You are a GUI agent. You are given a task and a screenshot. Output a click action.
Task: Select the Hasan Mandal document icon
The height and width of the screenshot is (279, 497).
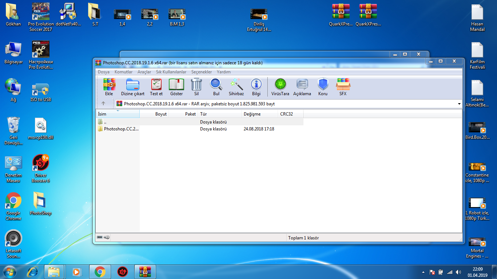(477, 18)
